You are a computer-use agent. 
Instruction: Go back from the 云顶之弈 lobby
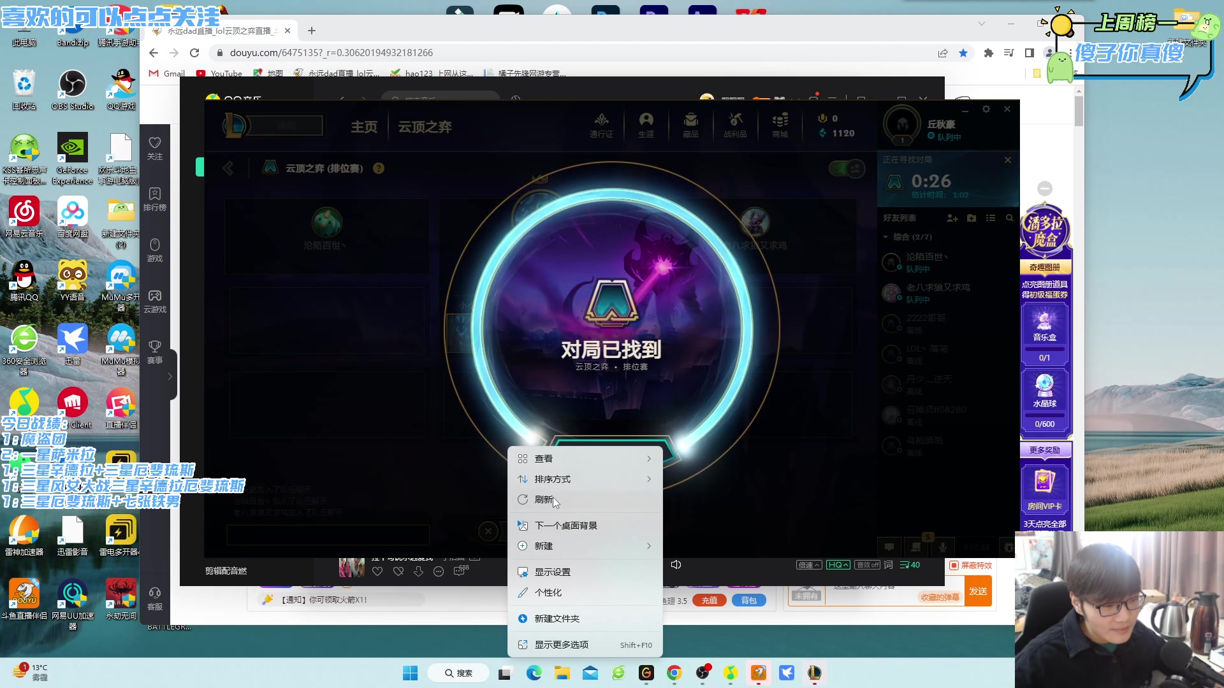tap(228, 168)
